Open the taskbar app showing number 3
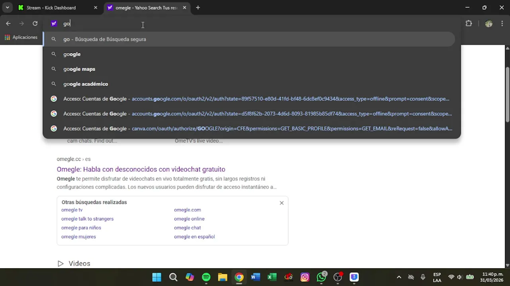This screenshot has height=286, width=510. coord(354,277)
